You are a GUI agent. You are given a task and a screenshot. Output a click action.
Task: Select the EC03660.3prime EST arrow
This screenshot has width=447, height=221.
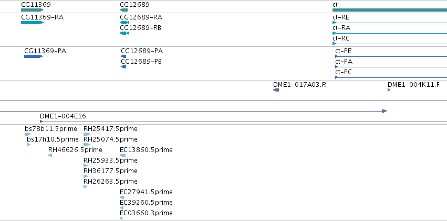click(121, 218)
